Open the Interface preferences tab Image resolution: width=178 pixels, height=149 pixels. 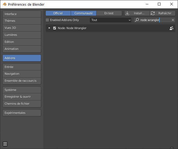22,14
